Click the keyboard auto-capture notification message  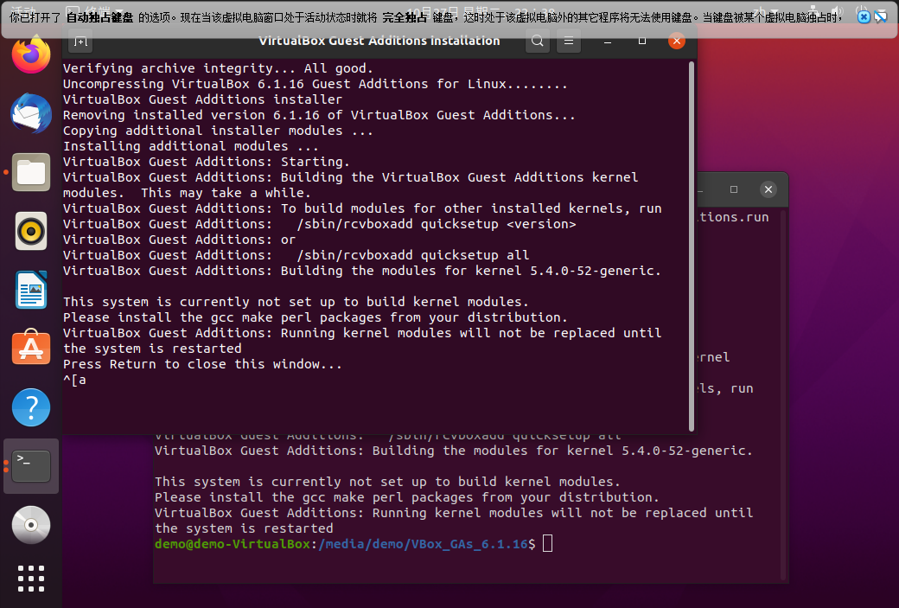[427, 17]
